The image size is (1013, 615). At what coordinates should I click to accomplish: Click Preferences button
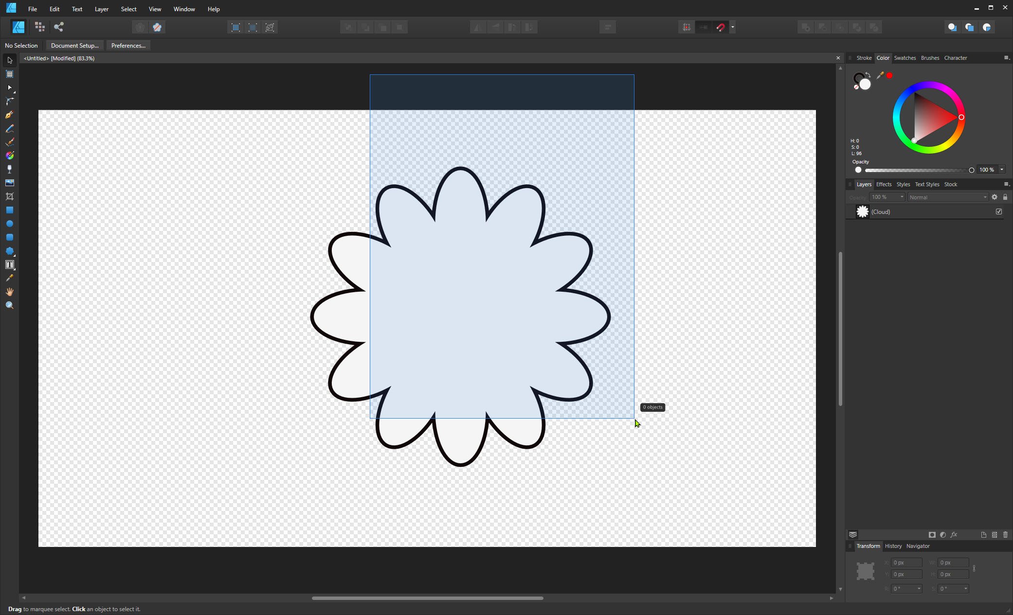click(128, 45)
